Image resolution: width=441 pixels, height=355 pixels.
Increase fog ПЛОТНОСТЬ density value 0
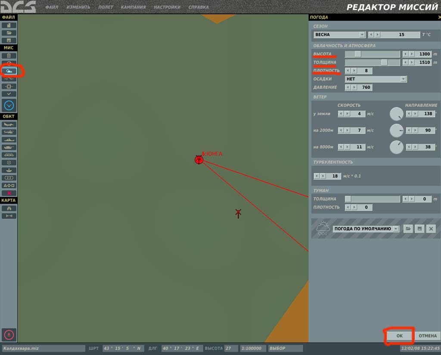354,207
